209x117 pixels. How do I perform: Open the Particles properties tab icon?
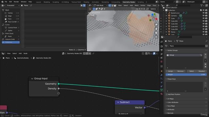coord(162,79)
